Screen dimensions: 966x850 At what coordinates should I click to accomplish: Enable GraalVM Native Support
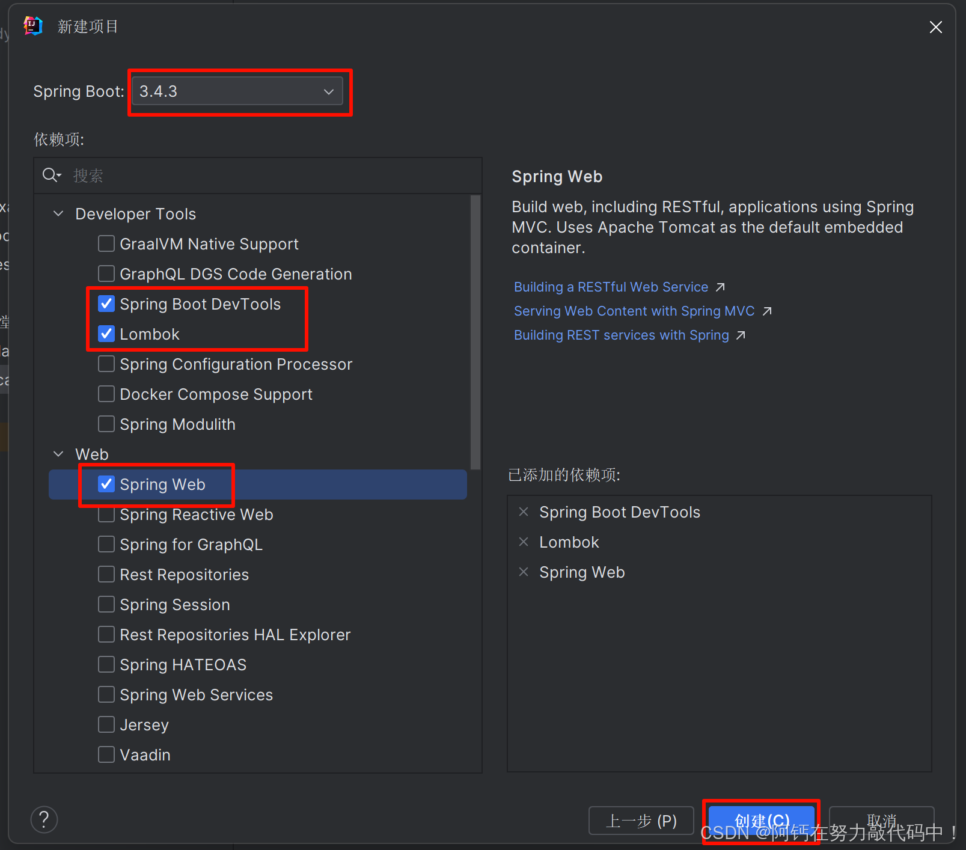[x=106, y=243]
